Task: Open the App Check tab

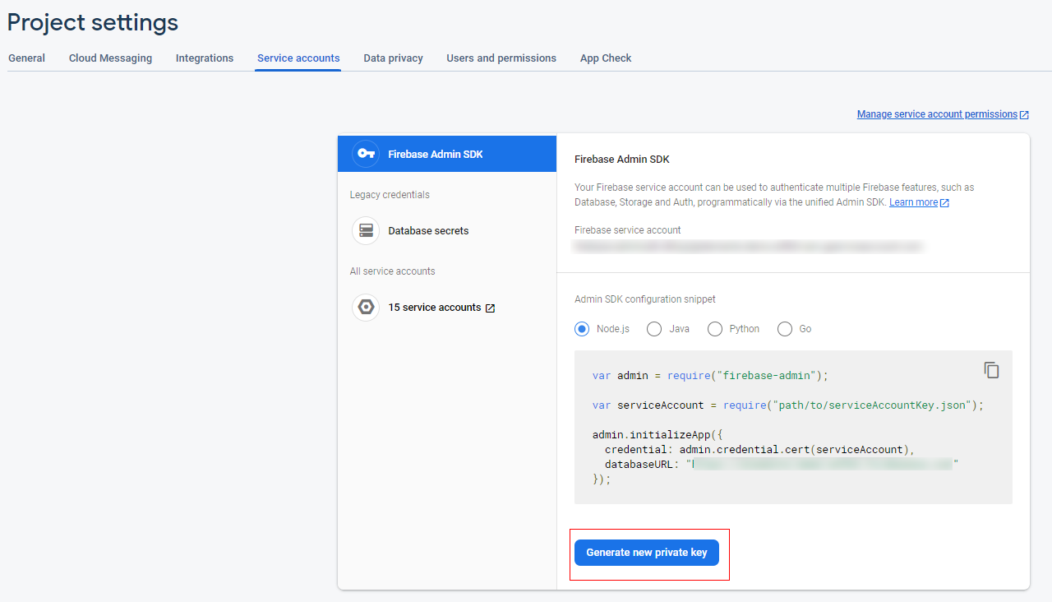Action: tap(606, 58)
